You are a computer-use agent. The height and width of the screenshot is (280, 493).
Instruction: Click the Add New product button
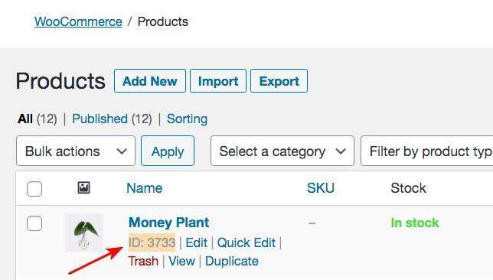click(x=150, y=81)
